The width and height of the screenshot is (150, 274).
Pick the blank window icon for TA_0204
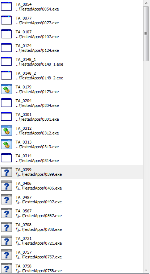tap(7, 103)
